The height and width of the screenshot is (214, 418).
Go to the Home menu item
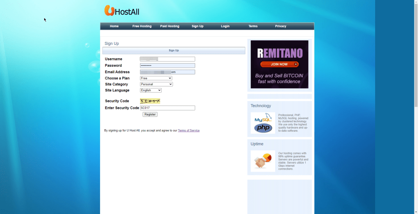point(114,26)
